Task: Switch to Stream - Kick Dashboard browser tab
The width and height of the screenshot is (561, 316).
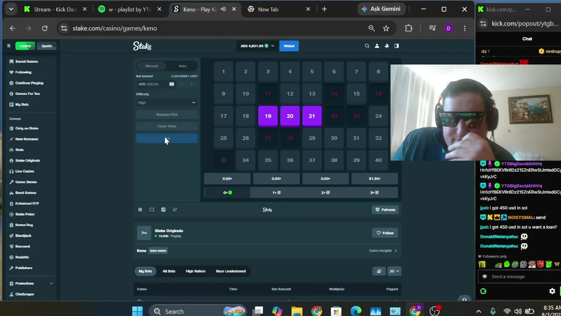Action: 55,9
